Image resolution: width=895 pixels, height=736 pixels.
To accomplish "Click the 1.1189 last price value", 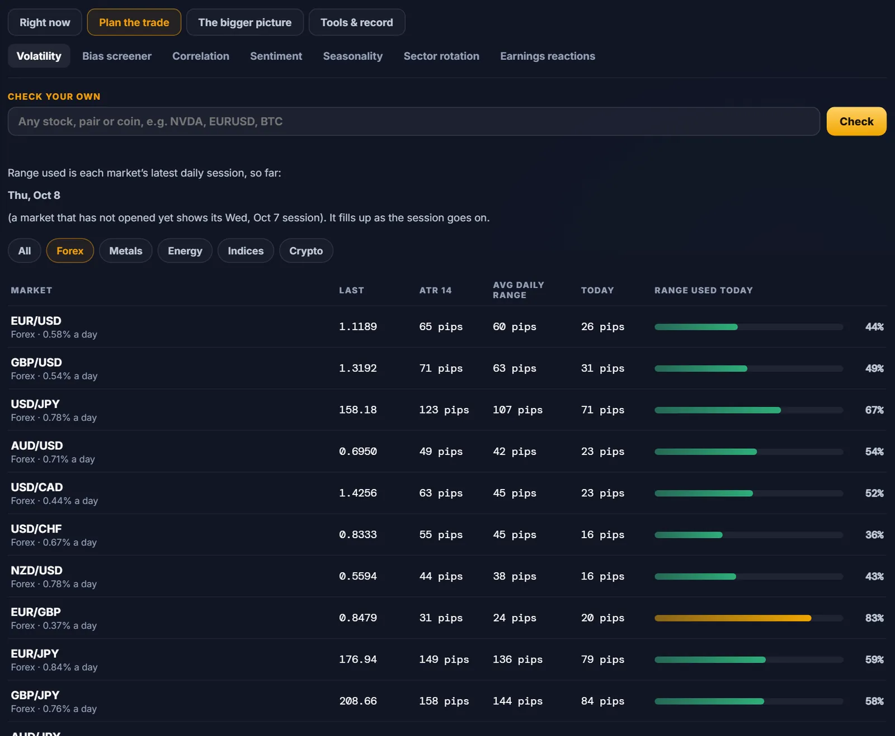I will click(x=358, y=327).
